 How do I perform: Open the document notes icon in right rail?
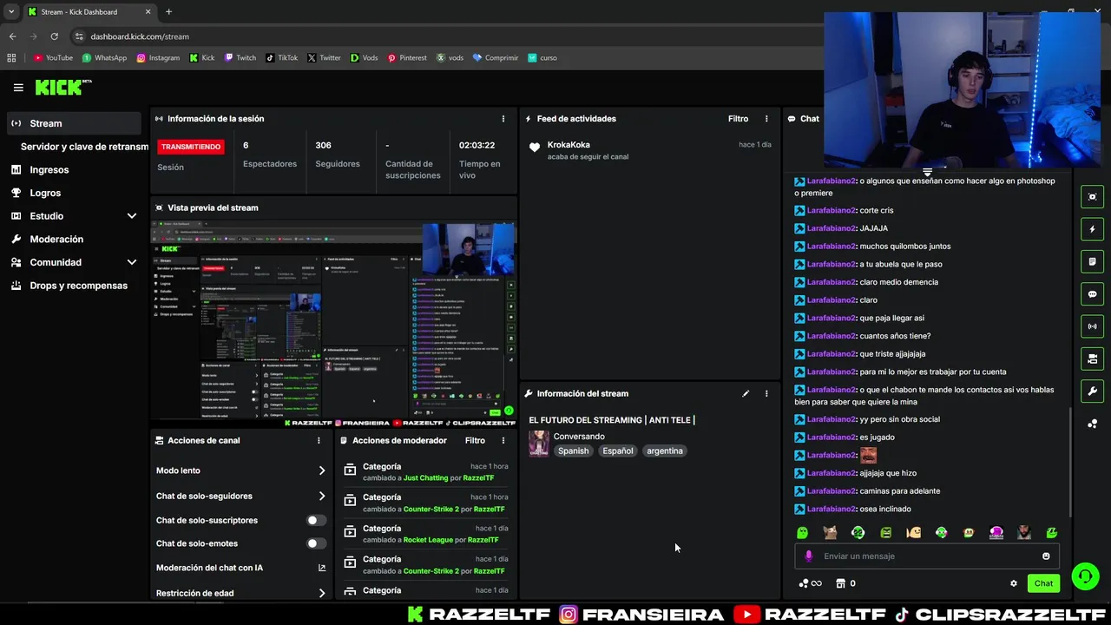click(x=1093, y=261)
